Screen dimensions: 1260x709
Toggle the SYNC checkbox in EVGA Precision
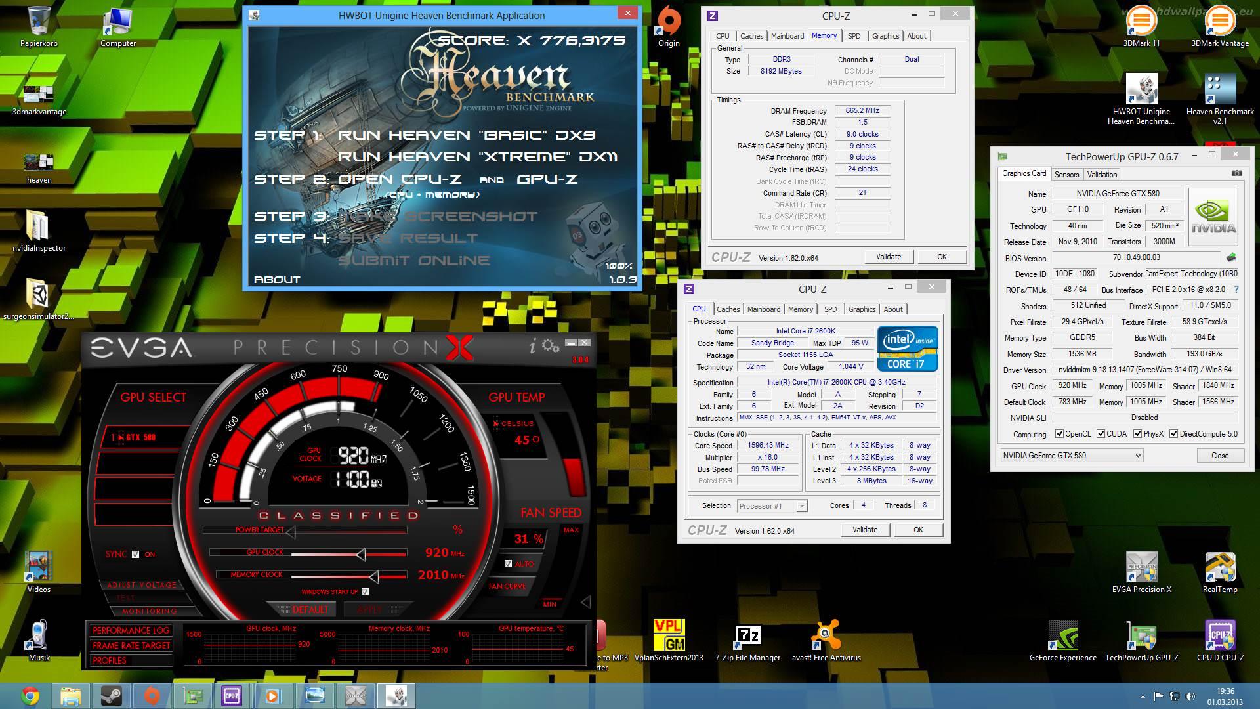135,554
